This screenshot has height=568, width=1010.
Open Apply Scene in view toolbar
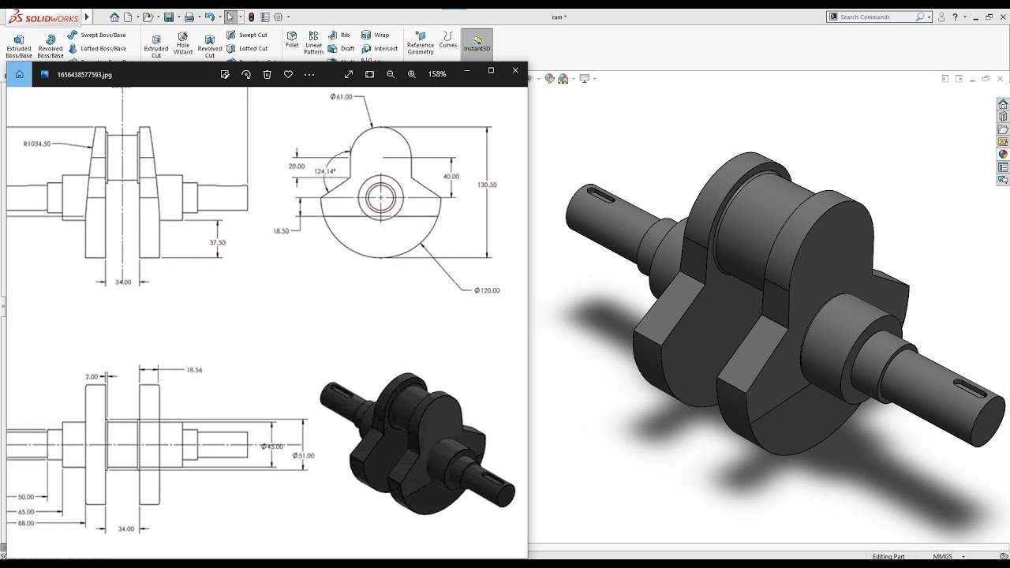pos(563,79)
